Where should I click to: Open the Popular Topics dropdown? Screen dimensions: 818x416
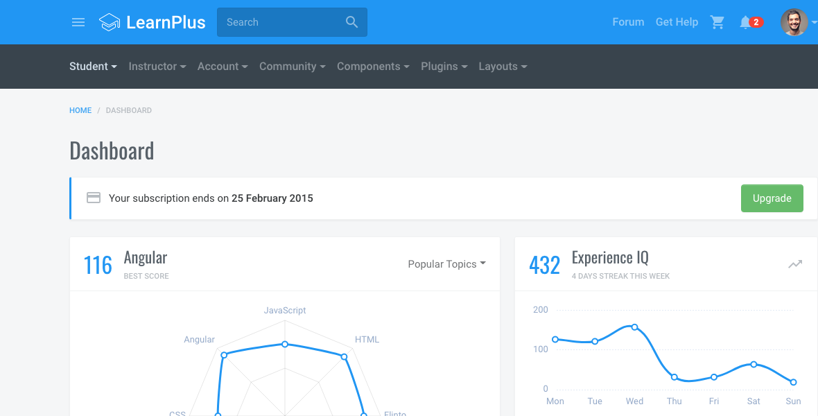[x=446, y=264]
